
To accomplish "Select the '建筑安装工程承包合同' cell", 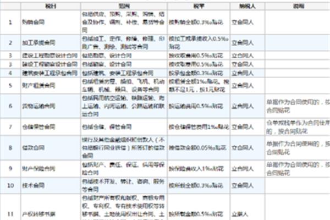I will 50,73.
